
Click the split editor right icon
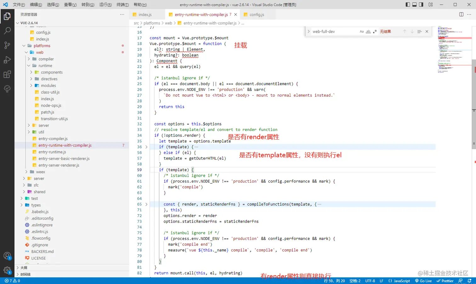[x=461, y=14]
